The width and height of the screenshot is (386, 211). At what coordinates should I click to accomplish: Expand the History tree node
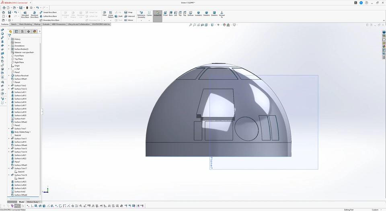[x=9, y=39]
